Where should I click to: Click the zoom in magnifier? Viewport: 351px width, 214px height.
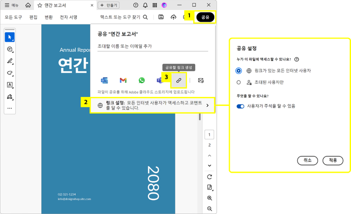click(210, 198)
